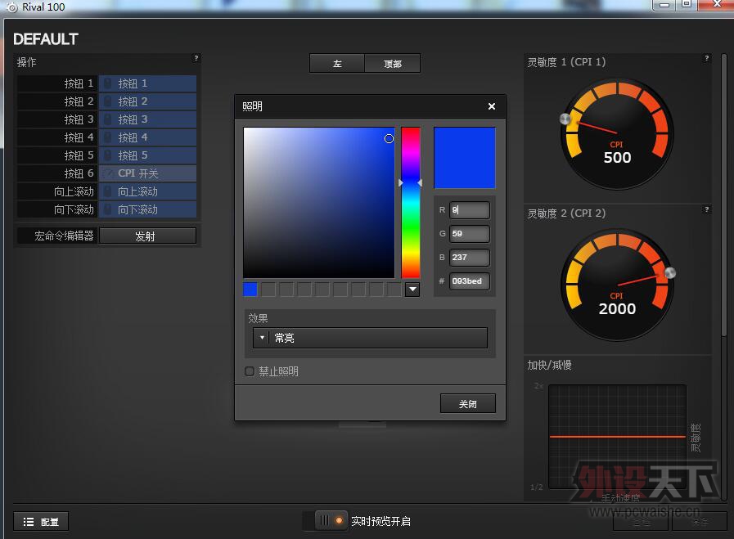Click help icon on 灵敏度 2 panel

click(706, 209)
